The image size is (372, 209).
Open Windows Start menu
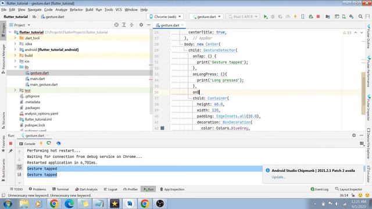coord(8,204)
